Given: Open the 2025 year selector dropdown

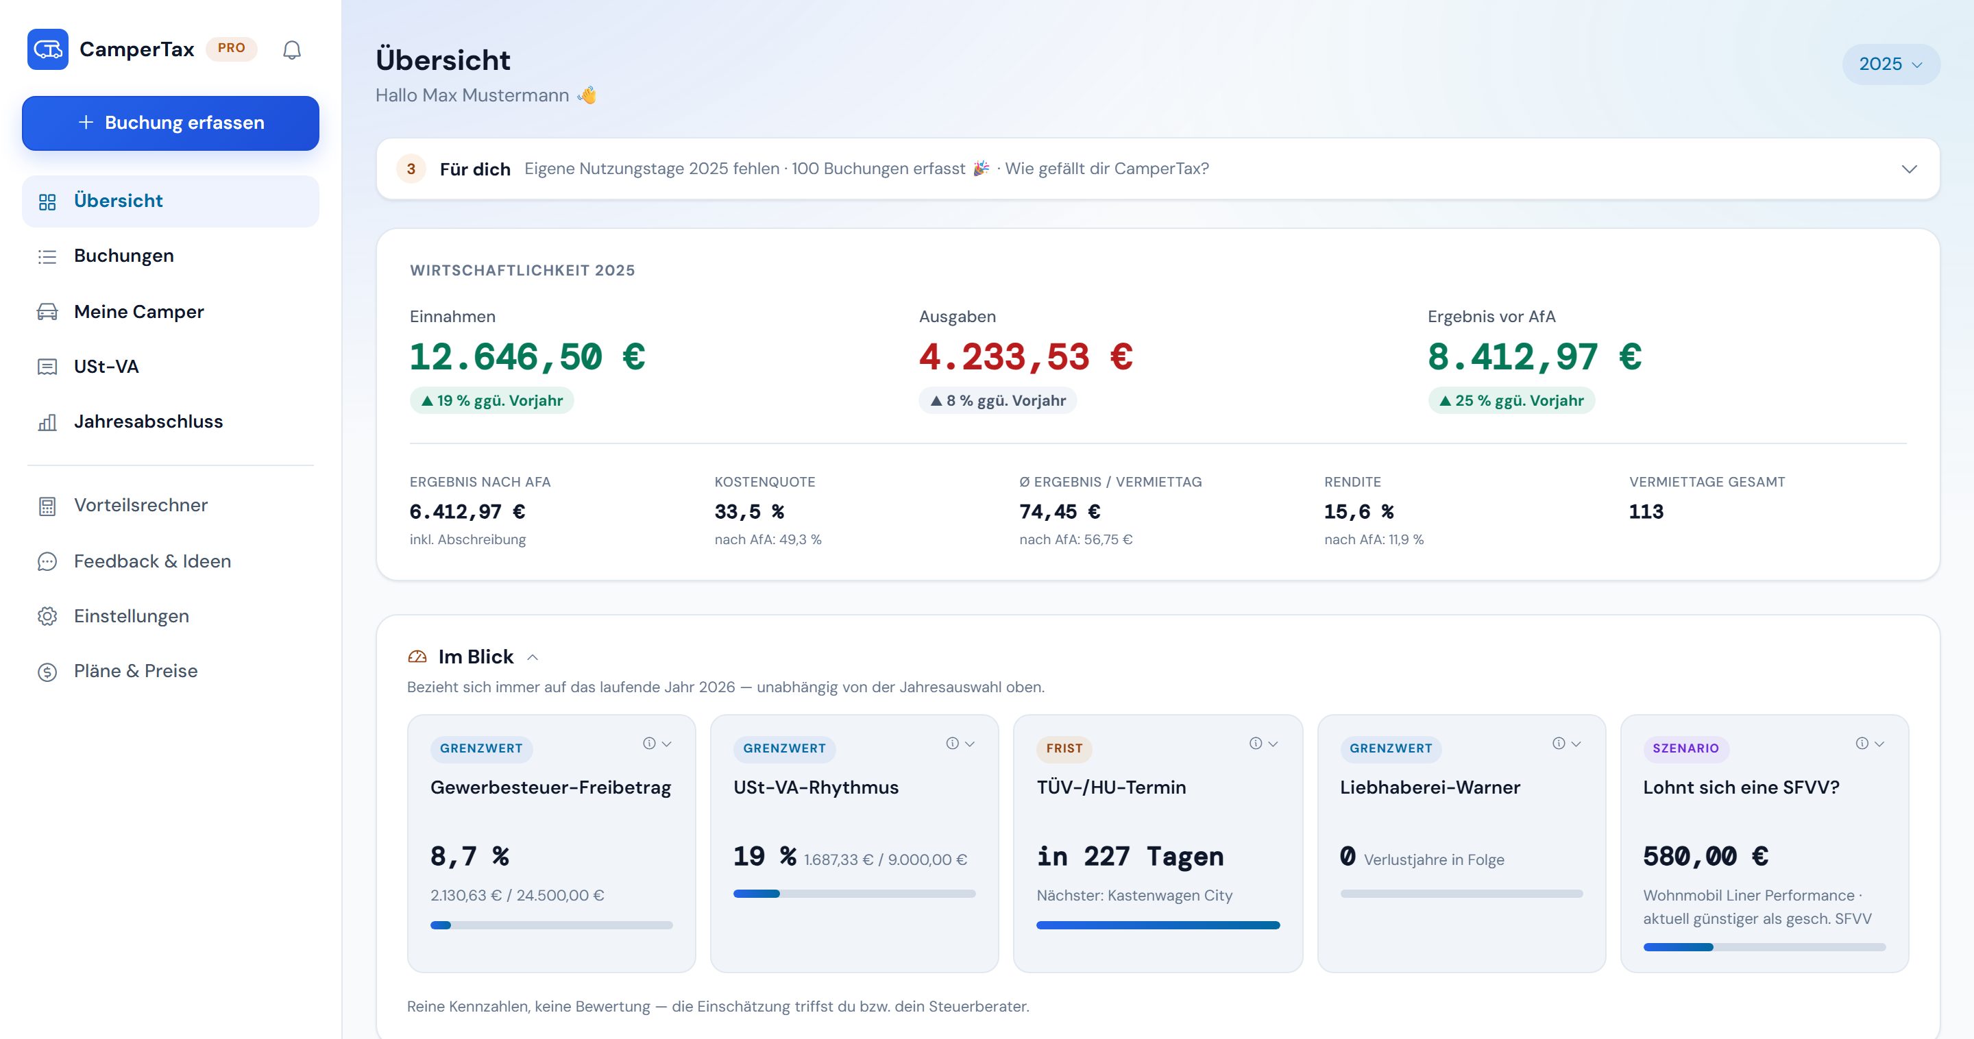Looking at the screenshot, I should tap(1890, 64).
